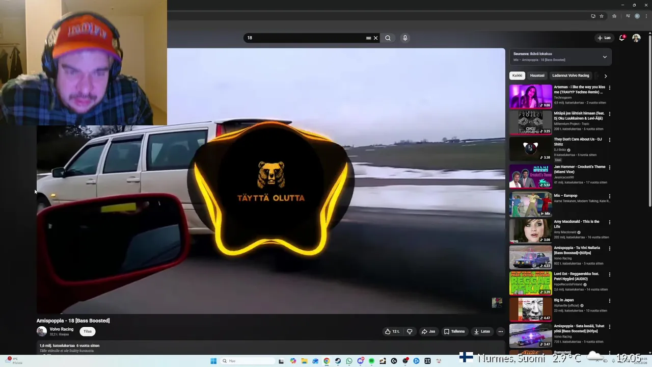Click the Windows taskbar Hae search box
Image resolution: width=652 pixels, height=367 pixels.
(248, 361)
